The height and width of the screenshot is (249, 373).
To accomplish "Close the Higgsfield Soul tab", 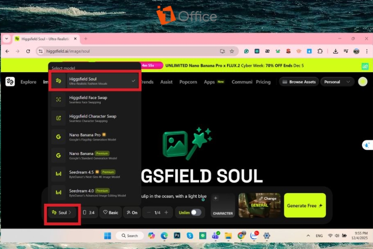I will coord(75,39).
